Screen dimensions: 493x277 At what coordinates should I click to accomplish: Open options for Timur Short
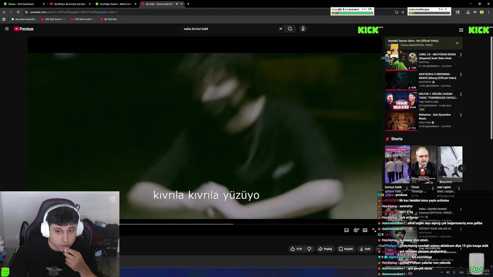[433, 189]
